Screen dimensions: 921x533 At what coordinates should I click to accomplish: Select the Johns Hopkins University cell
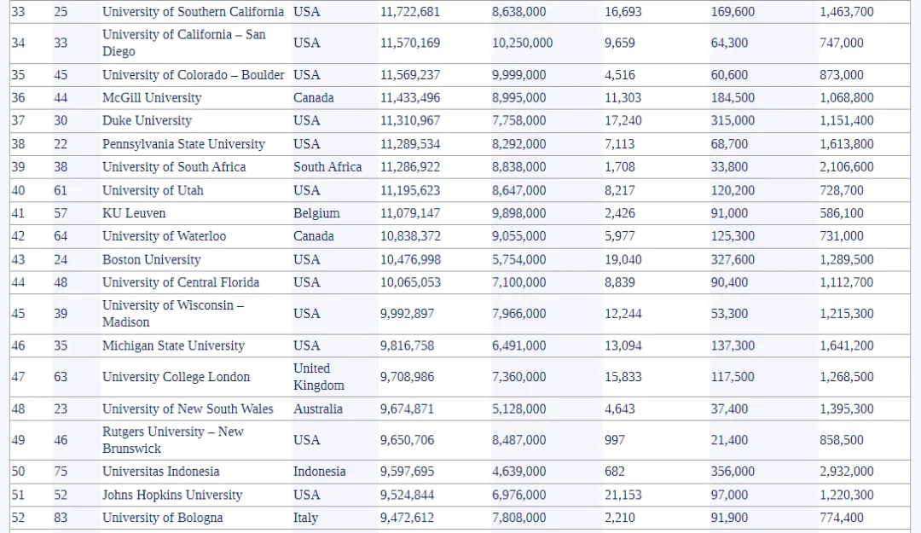[172, 495]
